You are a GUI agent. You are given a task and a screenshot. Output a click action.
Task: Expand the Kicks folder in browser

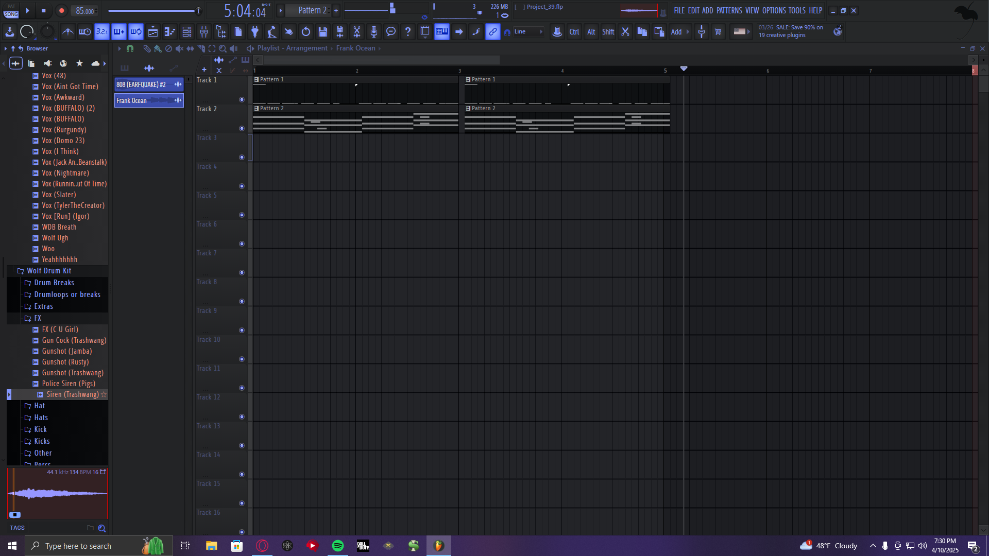point(42,441)
